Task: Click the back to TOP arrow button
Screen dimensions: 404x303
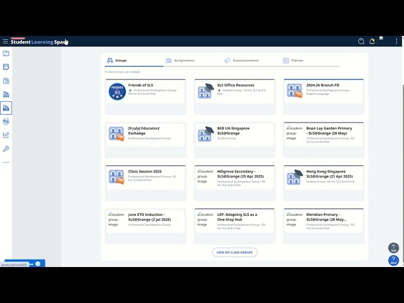Action: point(393,248)
